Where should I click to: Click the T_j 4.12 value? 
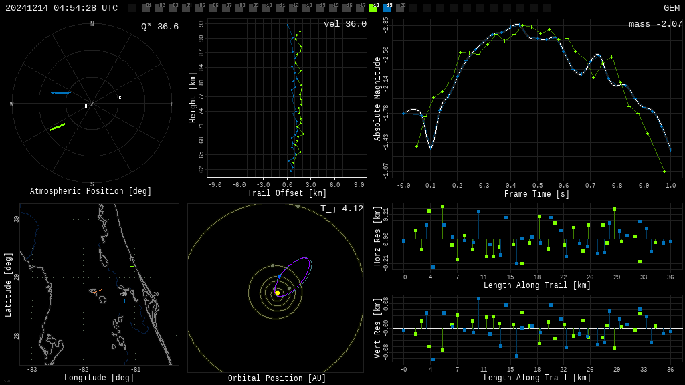pyautogui.click(x=341, y=209)
